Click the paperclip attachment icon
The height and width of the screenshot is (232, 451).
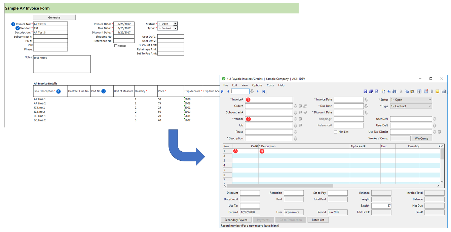tap(431, 91)
